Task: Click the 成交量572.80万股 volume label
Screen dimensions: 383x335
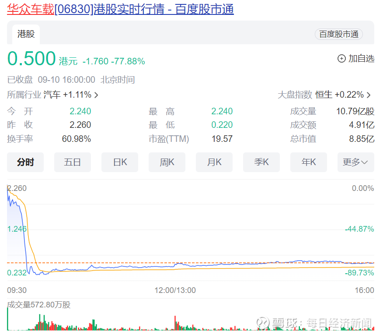Action: (x=38, y=305)
